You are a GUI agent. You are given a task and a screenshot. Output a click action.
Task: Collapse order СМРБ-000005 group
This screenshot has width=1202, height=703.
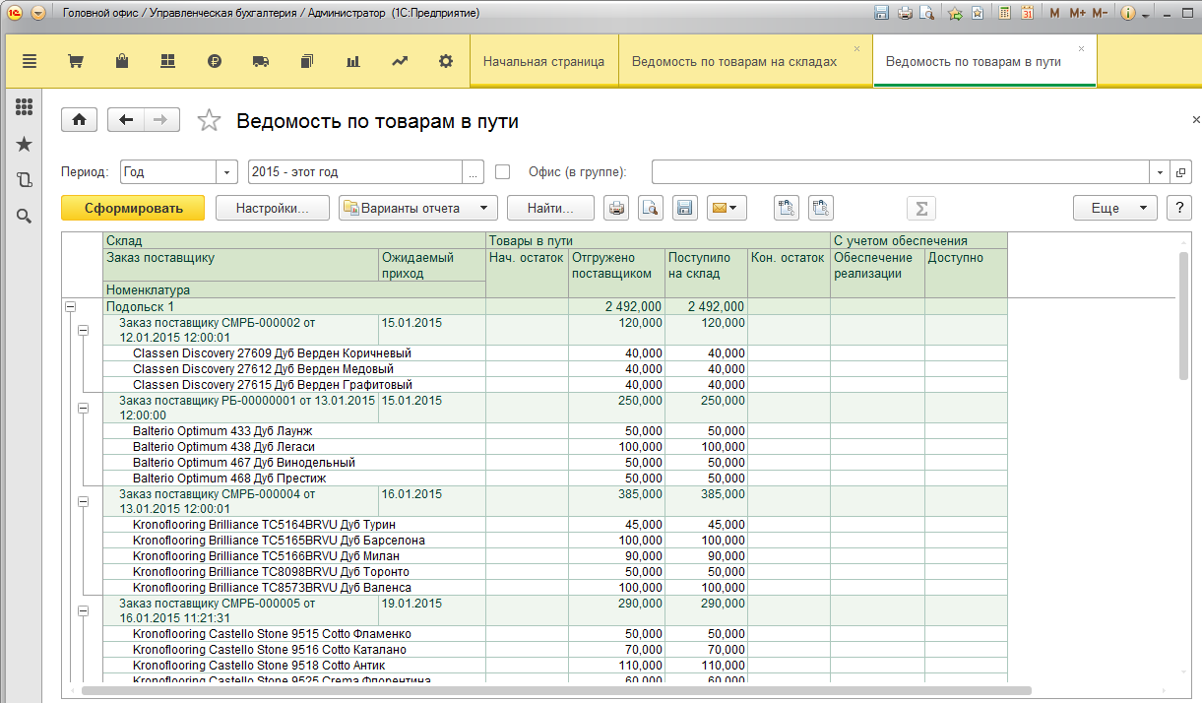point(83,610)
